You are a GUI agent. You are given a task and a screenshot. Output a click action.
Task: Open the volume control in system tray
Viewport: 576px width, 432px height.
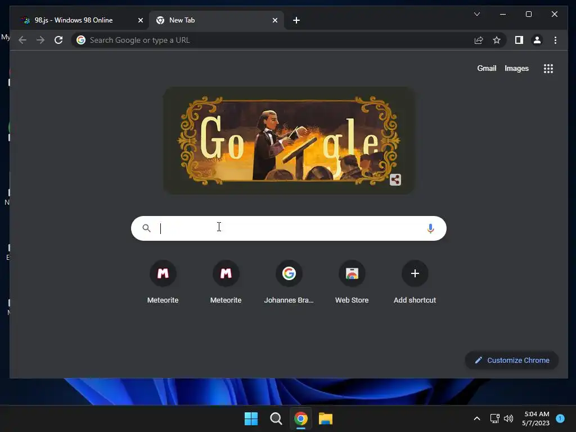click(508, 418)
